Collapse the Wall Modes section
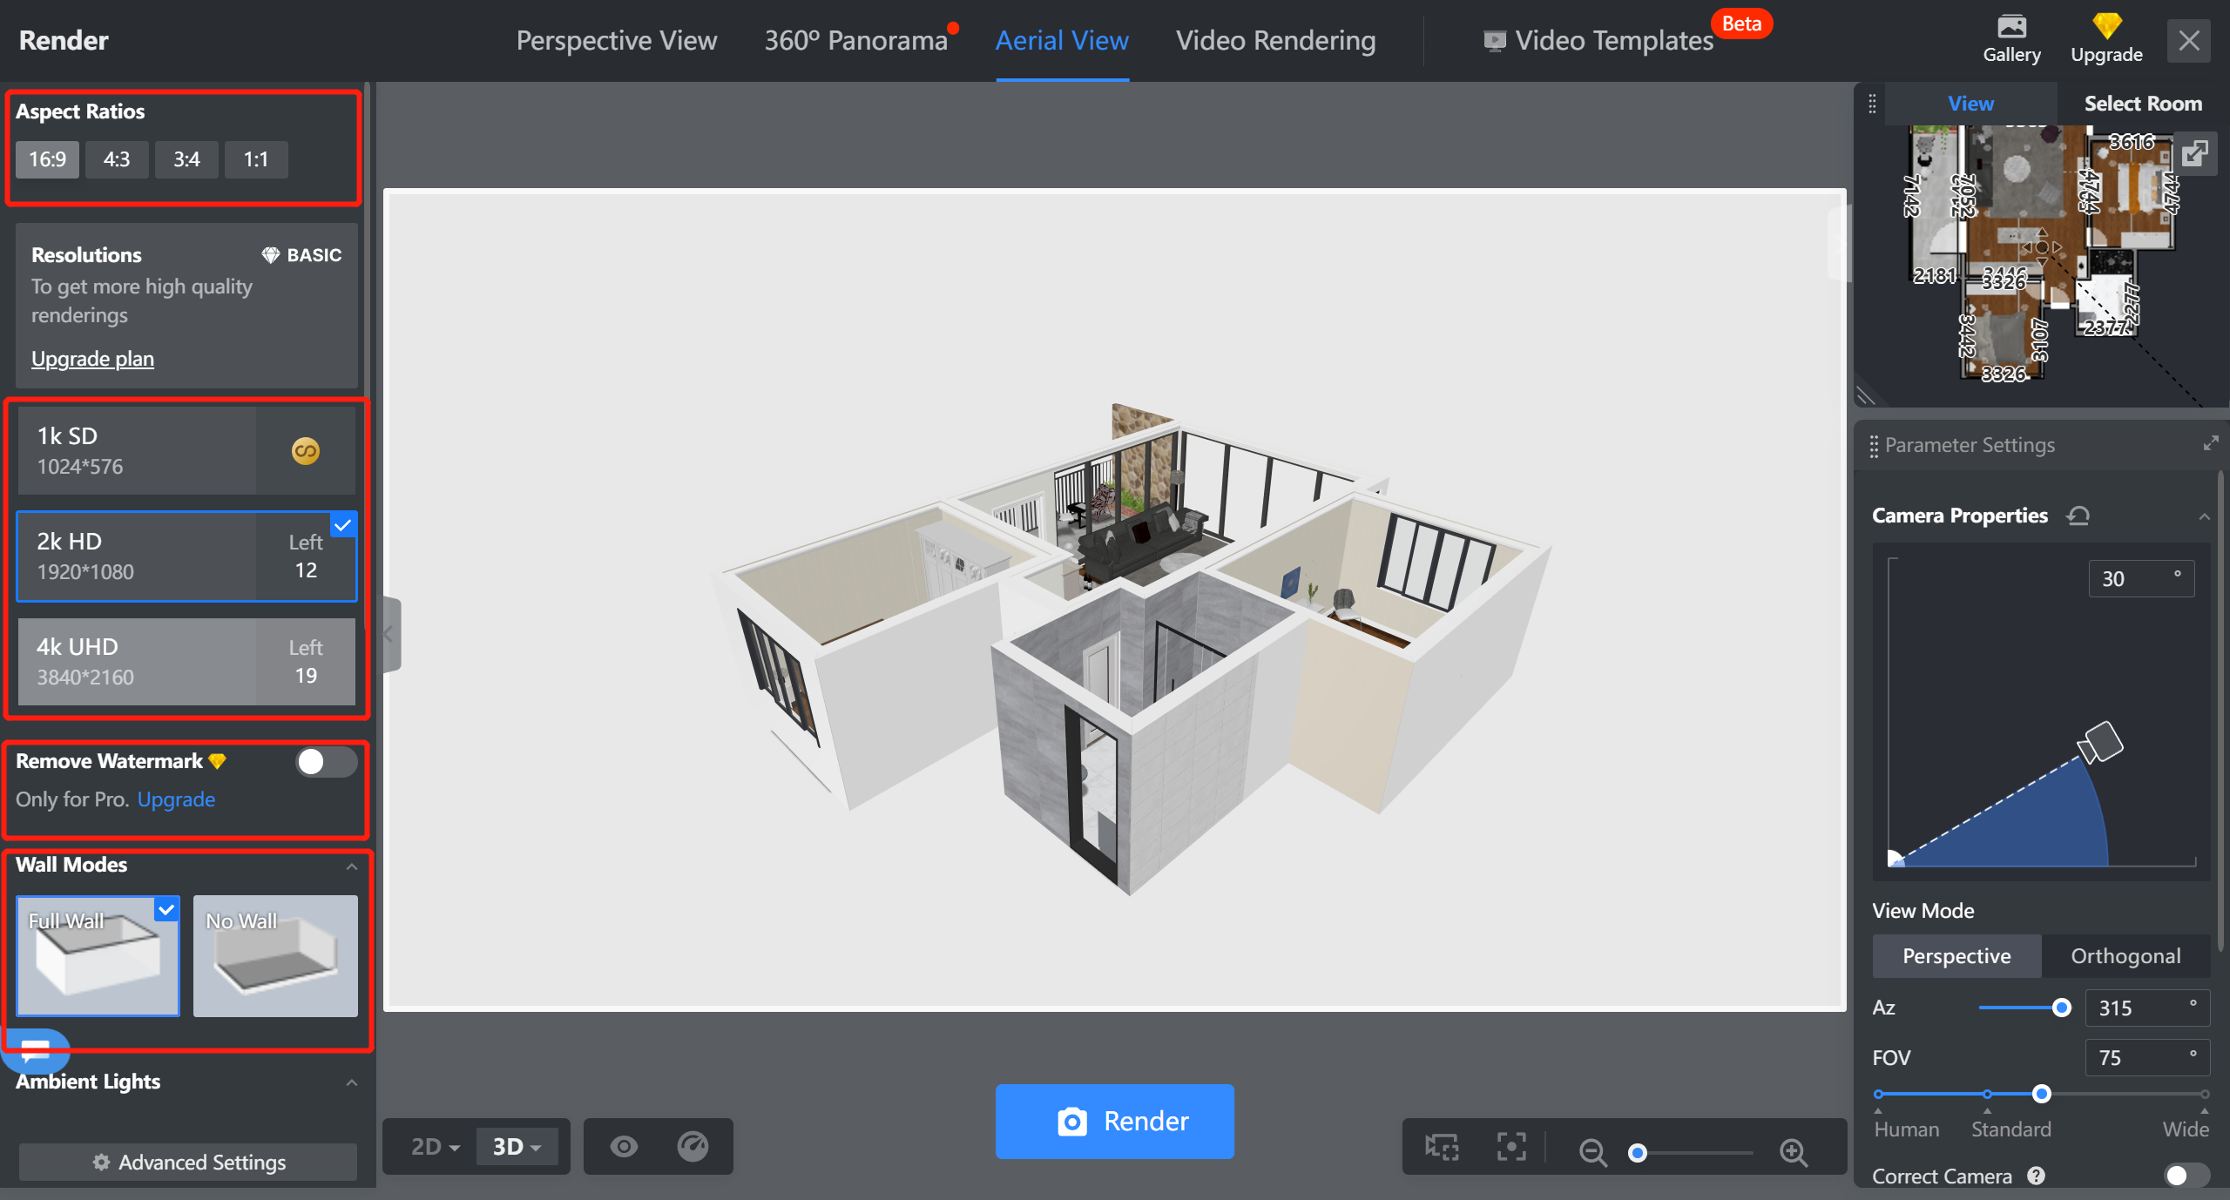 (x=352, y=866)
